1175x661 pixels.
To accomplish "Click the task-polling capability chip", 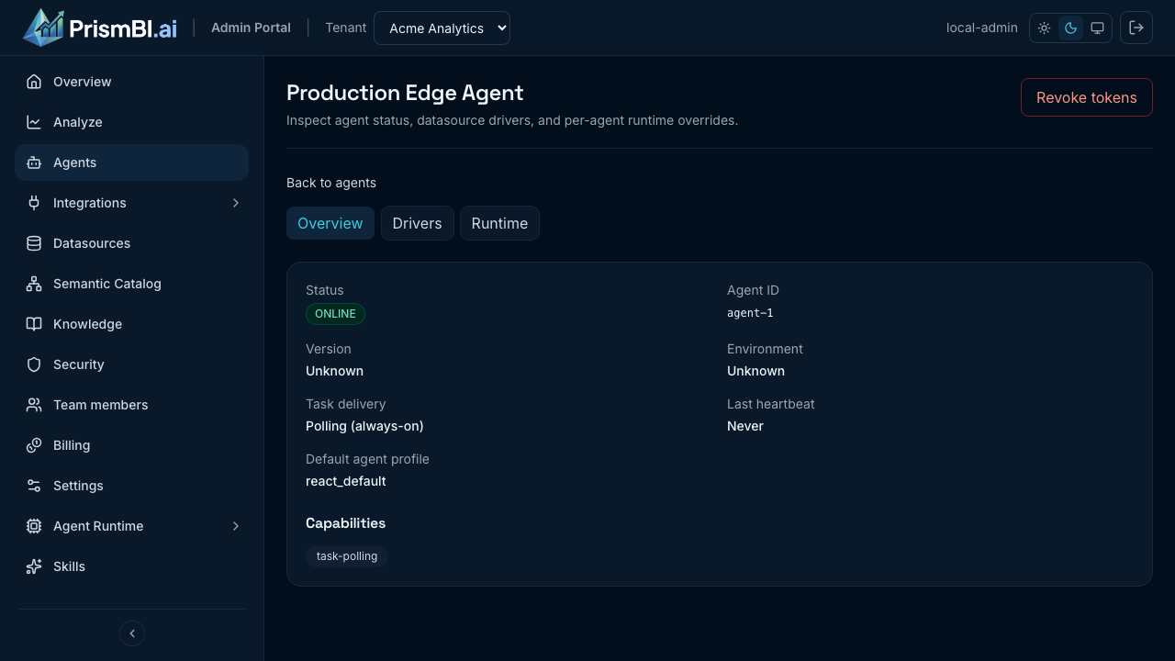I will click(x=347, y=556).
